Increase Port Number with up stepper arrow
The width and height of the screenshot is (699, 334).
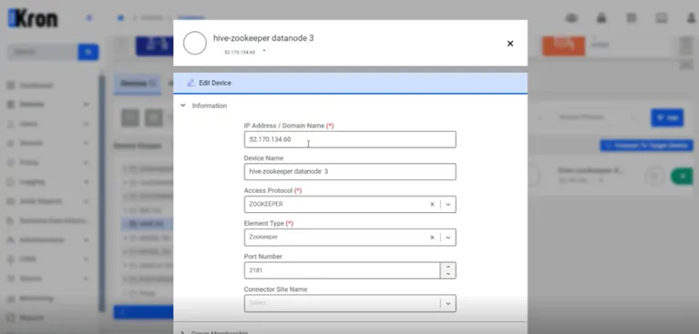point(448,267)
